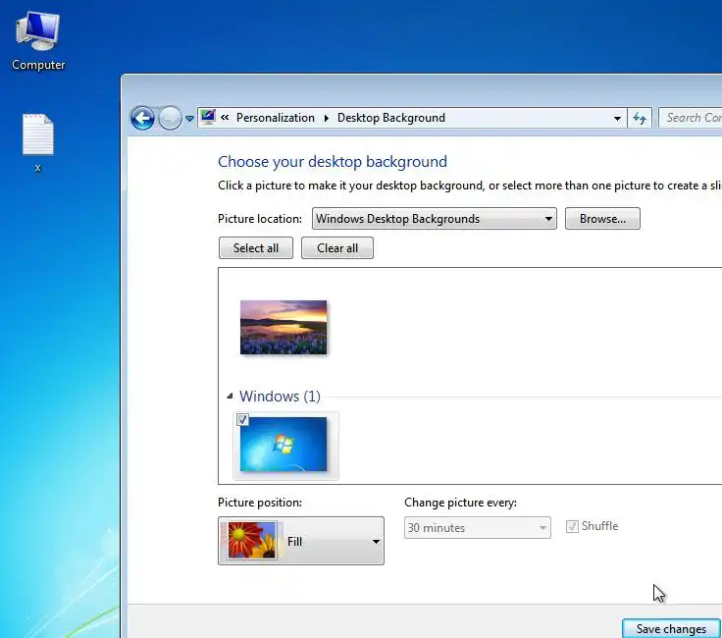The image size is (722, 638).
Task: Refresh the page using the refresh icon
Action: click(640, 119)
